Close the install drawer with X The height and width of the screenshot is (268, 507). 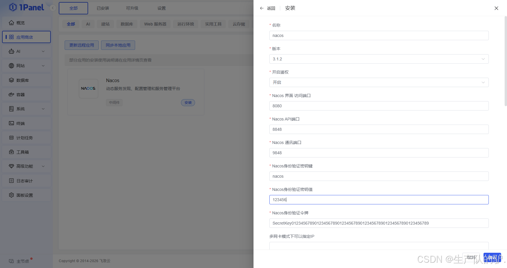tap(496, 8)
